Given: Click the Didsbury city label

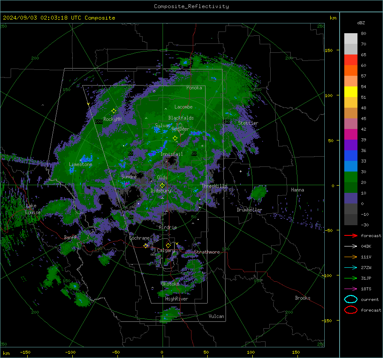Looking at the screenshot, I should click(x=160, y=191).
